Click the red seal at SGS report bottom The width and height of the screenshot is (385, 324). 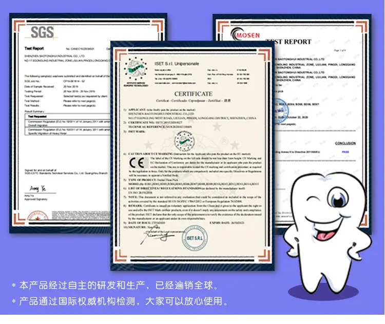click(37, 215)
